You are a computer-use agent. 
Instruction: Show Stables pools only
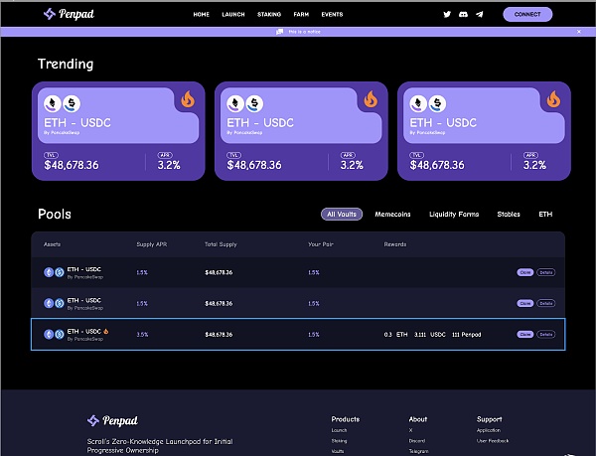click(x=508, y=214)
